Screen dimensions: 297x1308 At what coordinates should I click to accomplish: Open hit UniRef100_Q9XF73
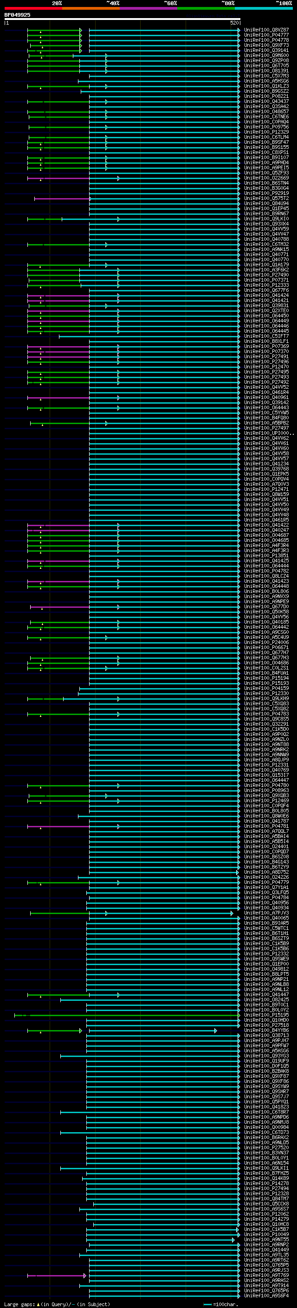pos(266,45)
